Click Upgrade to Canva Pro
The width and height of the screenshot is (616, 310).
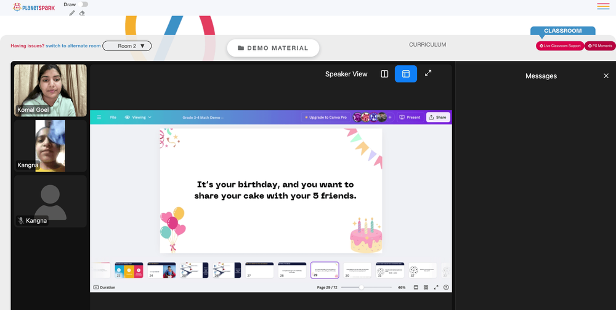325,117
